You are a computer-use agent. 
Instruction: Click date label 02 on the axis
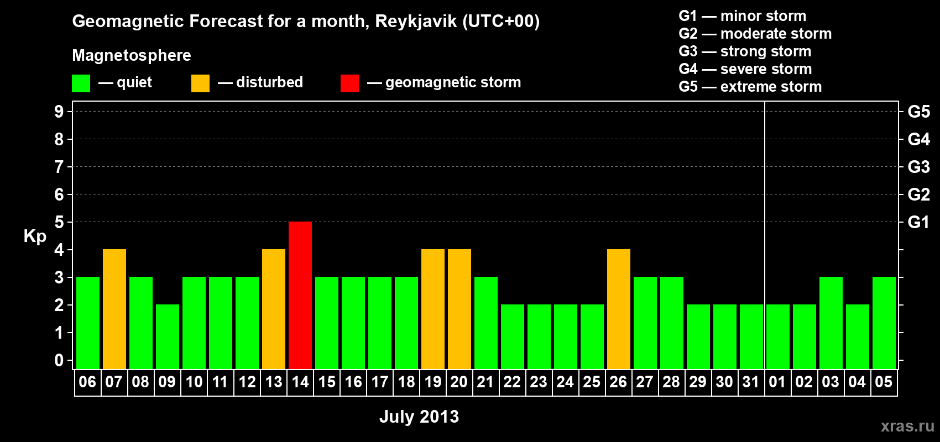coord(804,382)
